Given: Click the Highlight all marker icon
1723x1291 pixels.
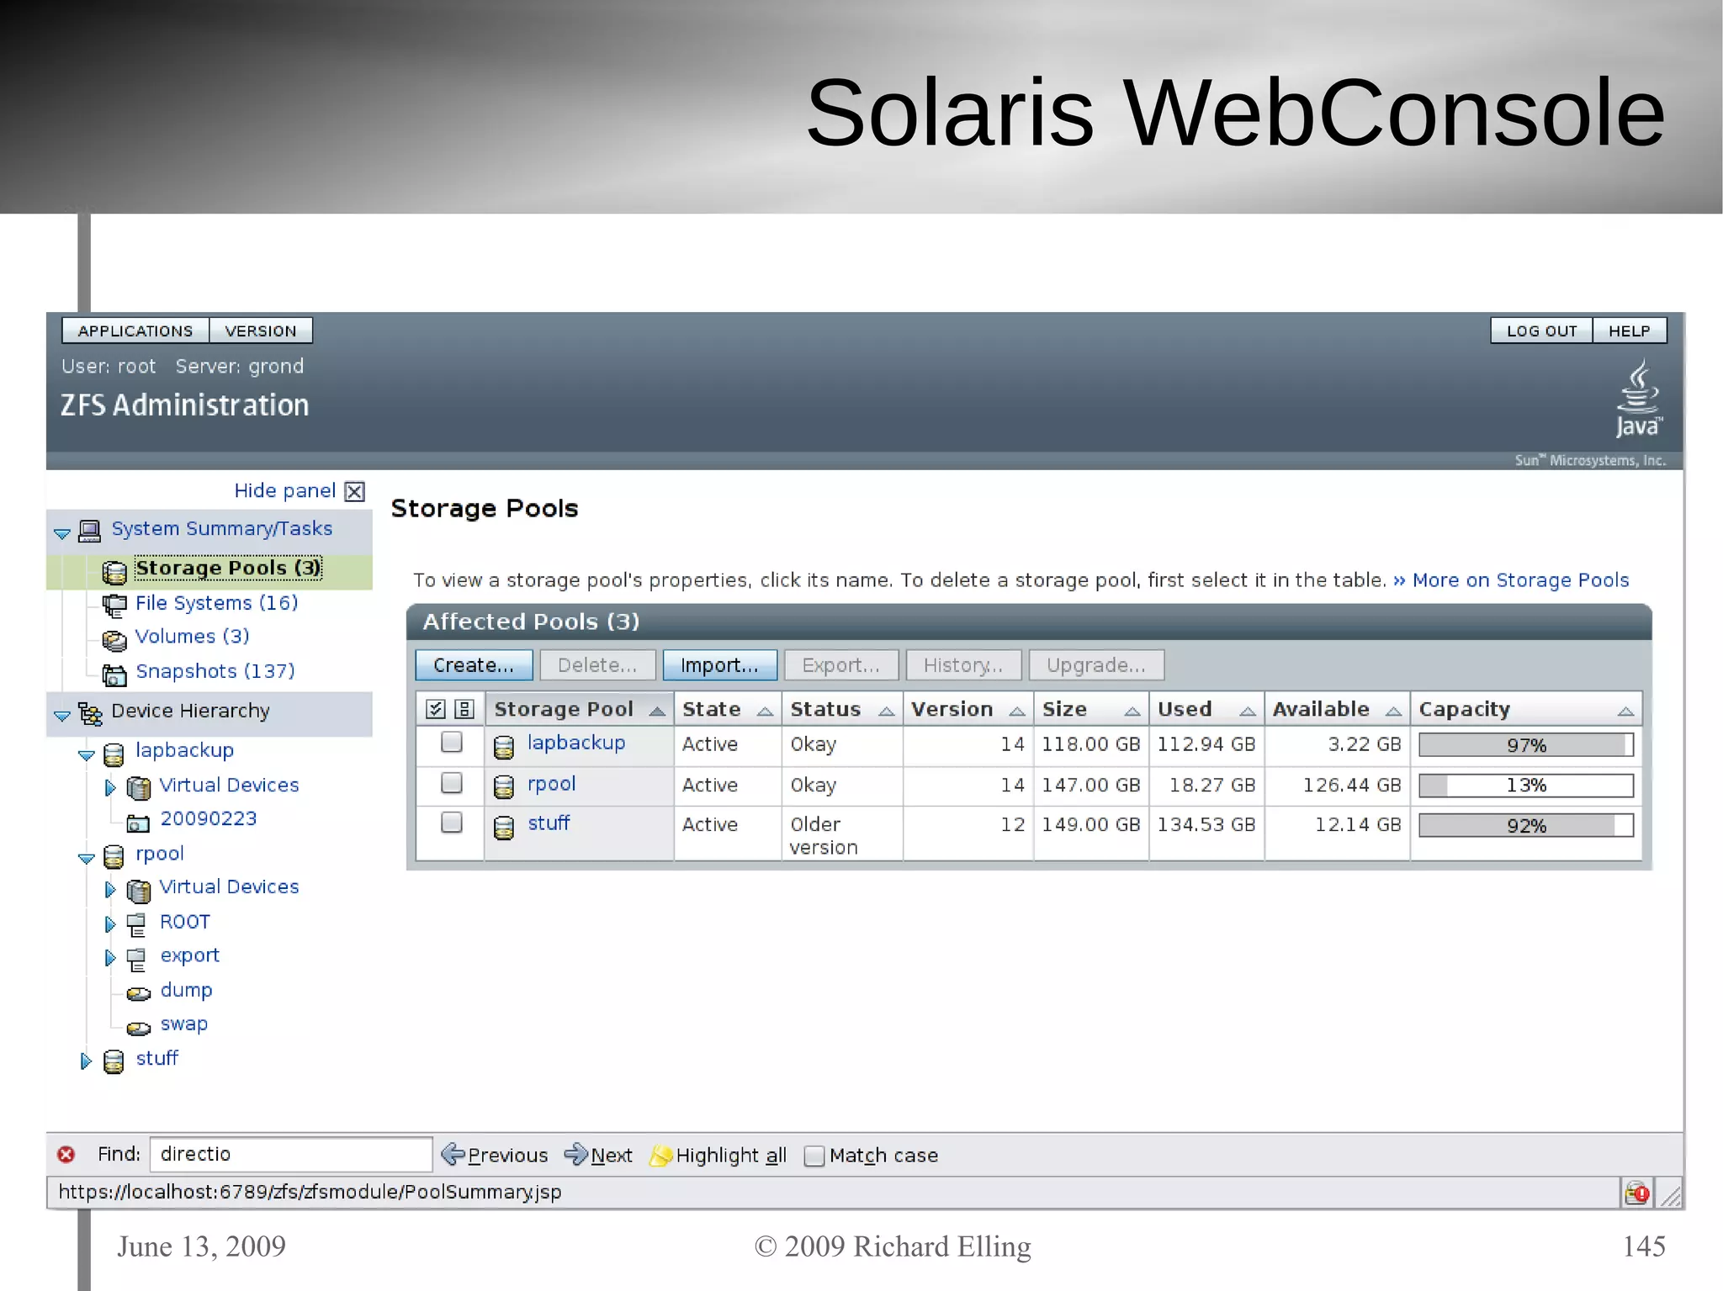Looking at the screenshot, I should pyautogui.click(x=661, y=1156).
